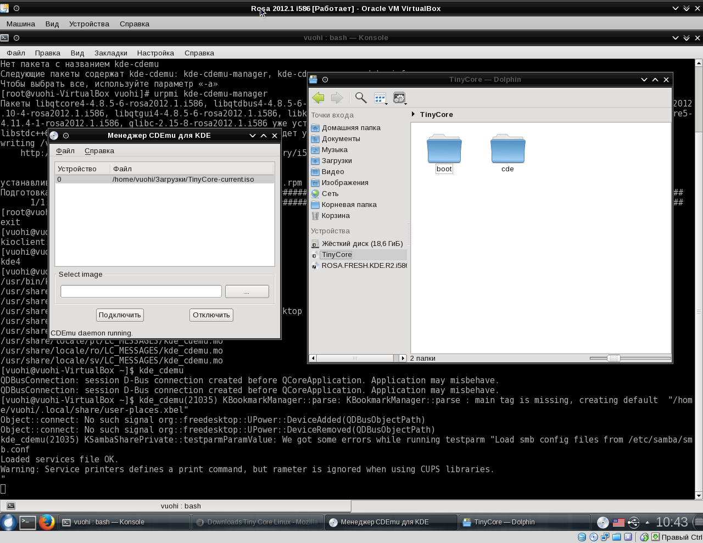Open the Закладки menu in Konsole

click(x=110, y=53)
